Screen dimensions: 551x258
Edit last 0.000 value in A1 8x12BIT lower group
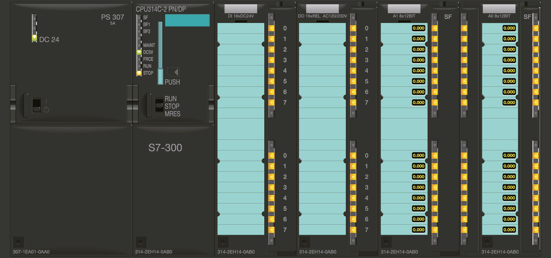click(419, 230)
